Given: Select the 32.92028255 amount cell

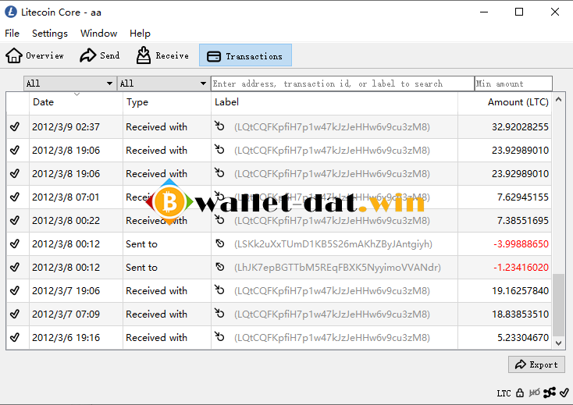Looking at the screenshot, I should (504, 126).
